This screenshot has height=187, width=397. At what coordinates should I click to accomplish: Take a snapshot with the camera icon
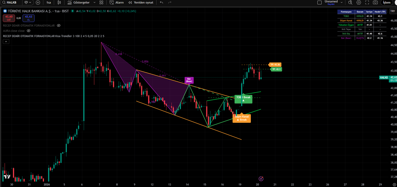375,2
